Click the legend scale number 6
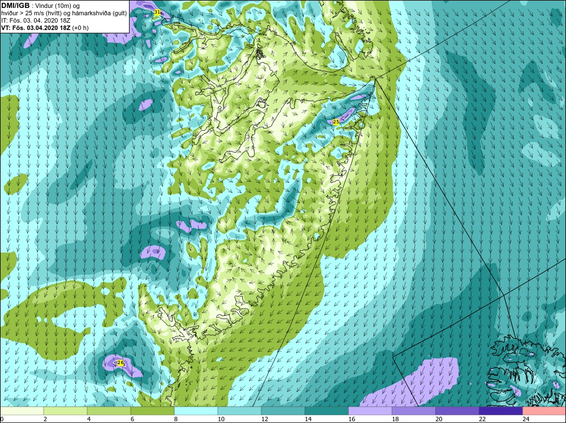The height and width of the screenshot is (423, 566). [x=132, y=419]
